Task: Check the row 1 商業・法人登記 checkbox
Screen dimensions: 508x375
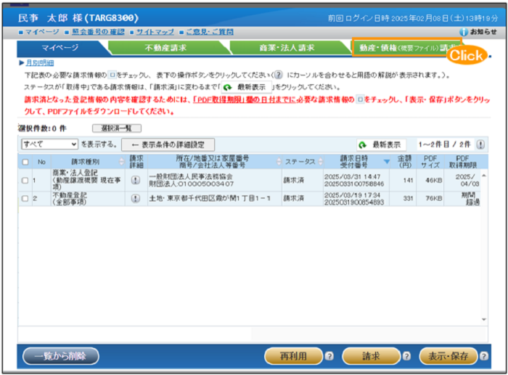Action: (x=25, y=180)
